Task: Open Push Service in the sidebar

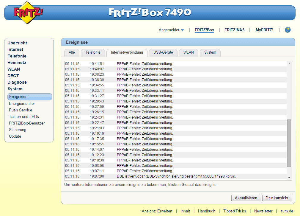Action: coord(21,110)
